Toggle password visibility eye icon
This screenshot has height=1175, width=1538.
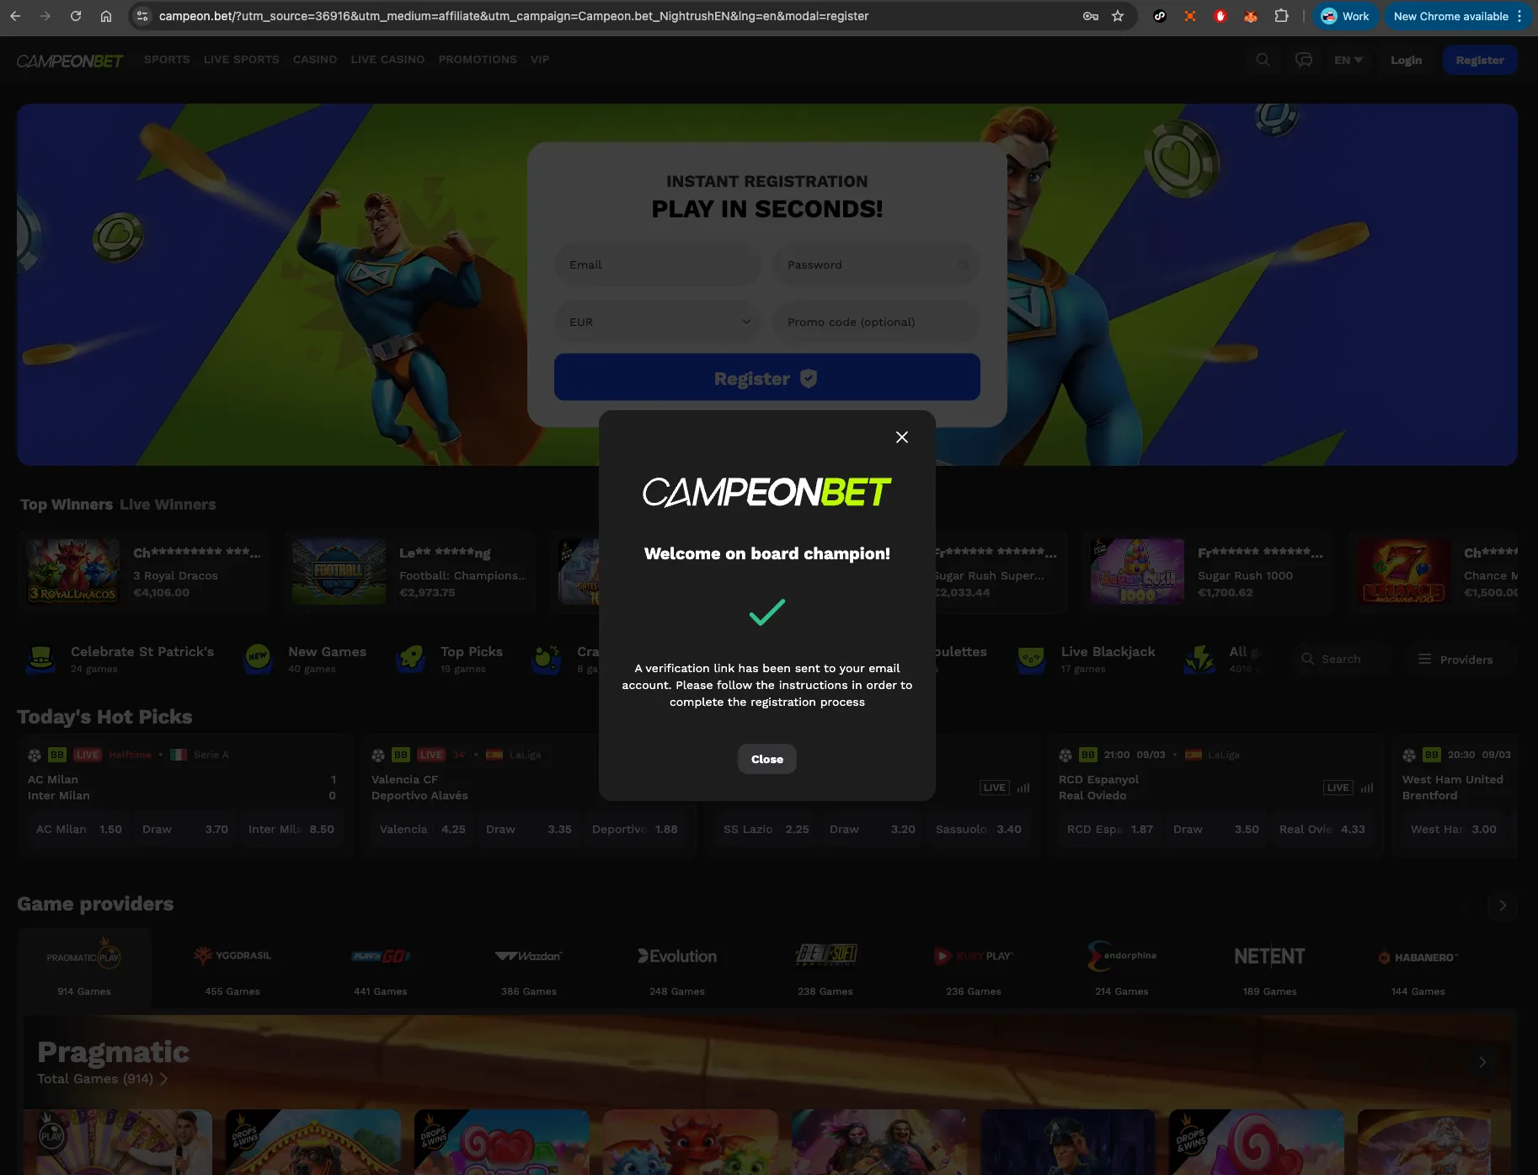click(963, 264)
